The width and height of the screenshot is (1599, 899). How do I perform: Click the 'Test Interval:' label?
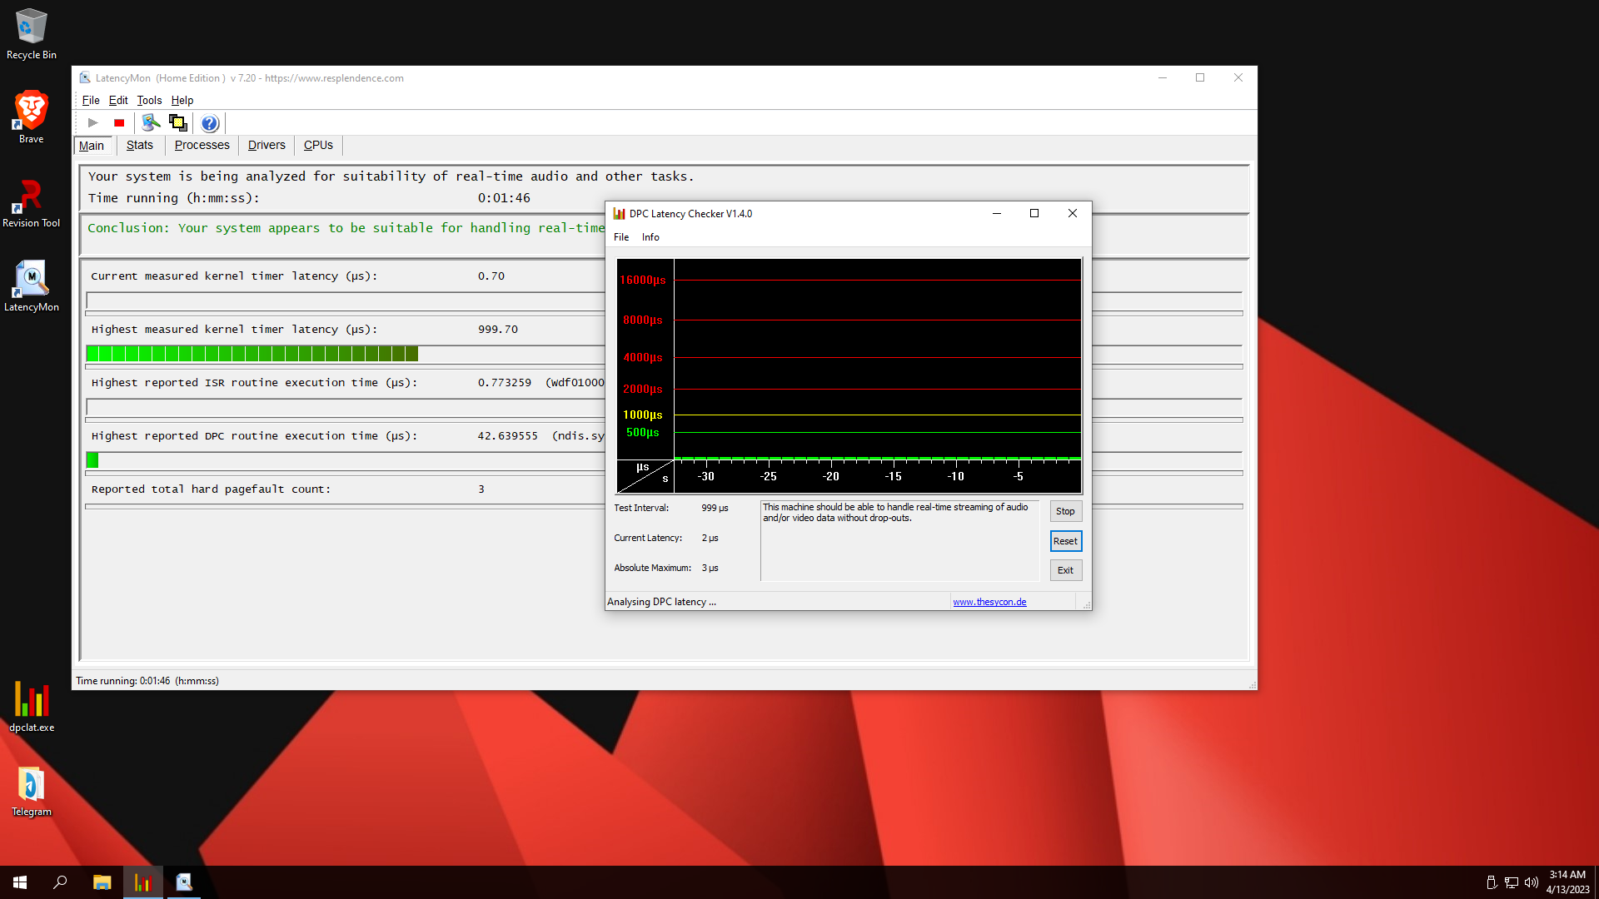point(641,508)
